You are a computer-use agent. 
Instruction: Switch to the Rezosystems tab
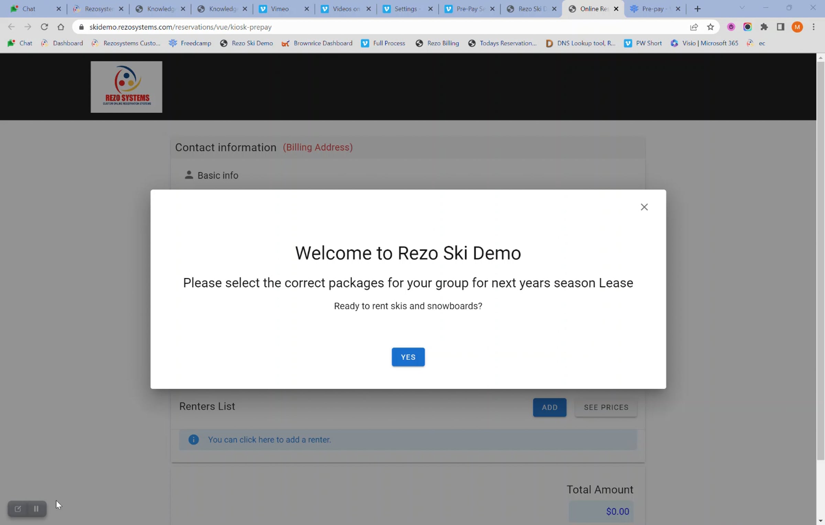[99, 9]
